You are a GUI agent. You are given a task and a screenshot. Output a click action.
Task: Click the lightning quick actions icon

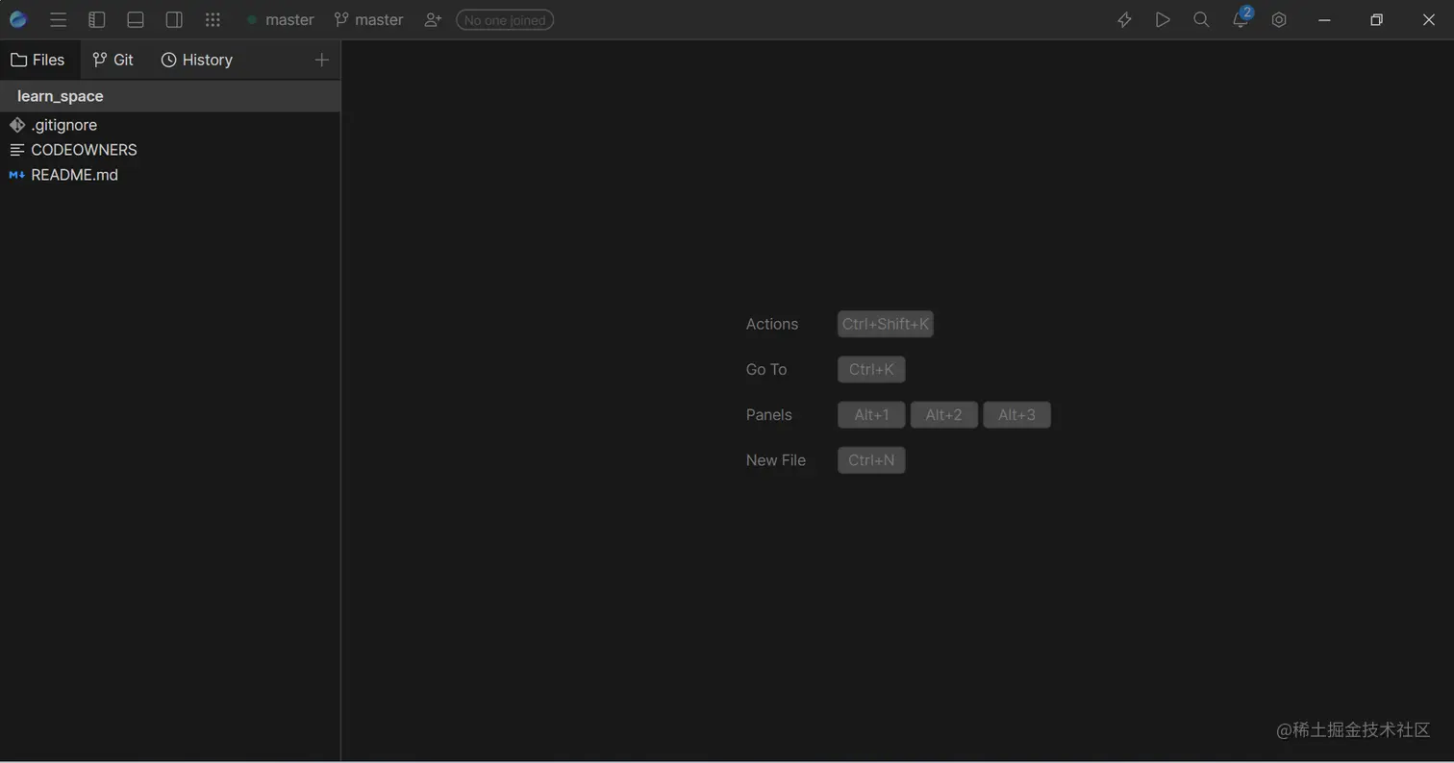click(1123, 19)
